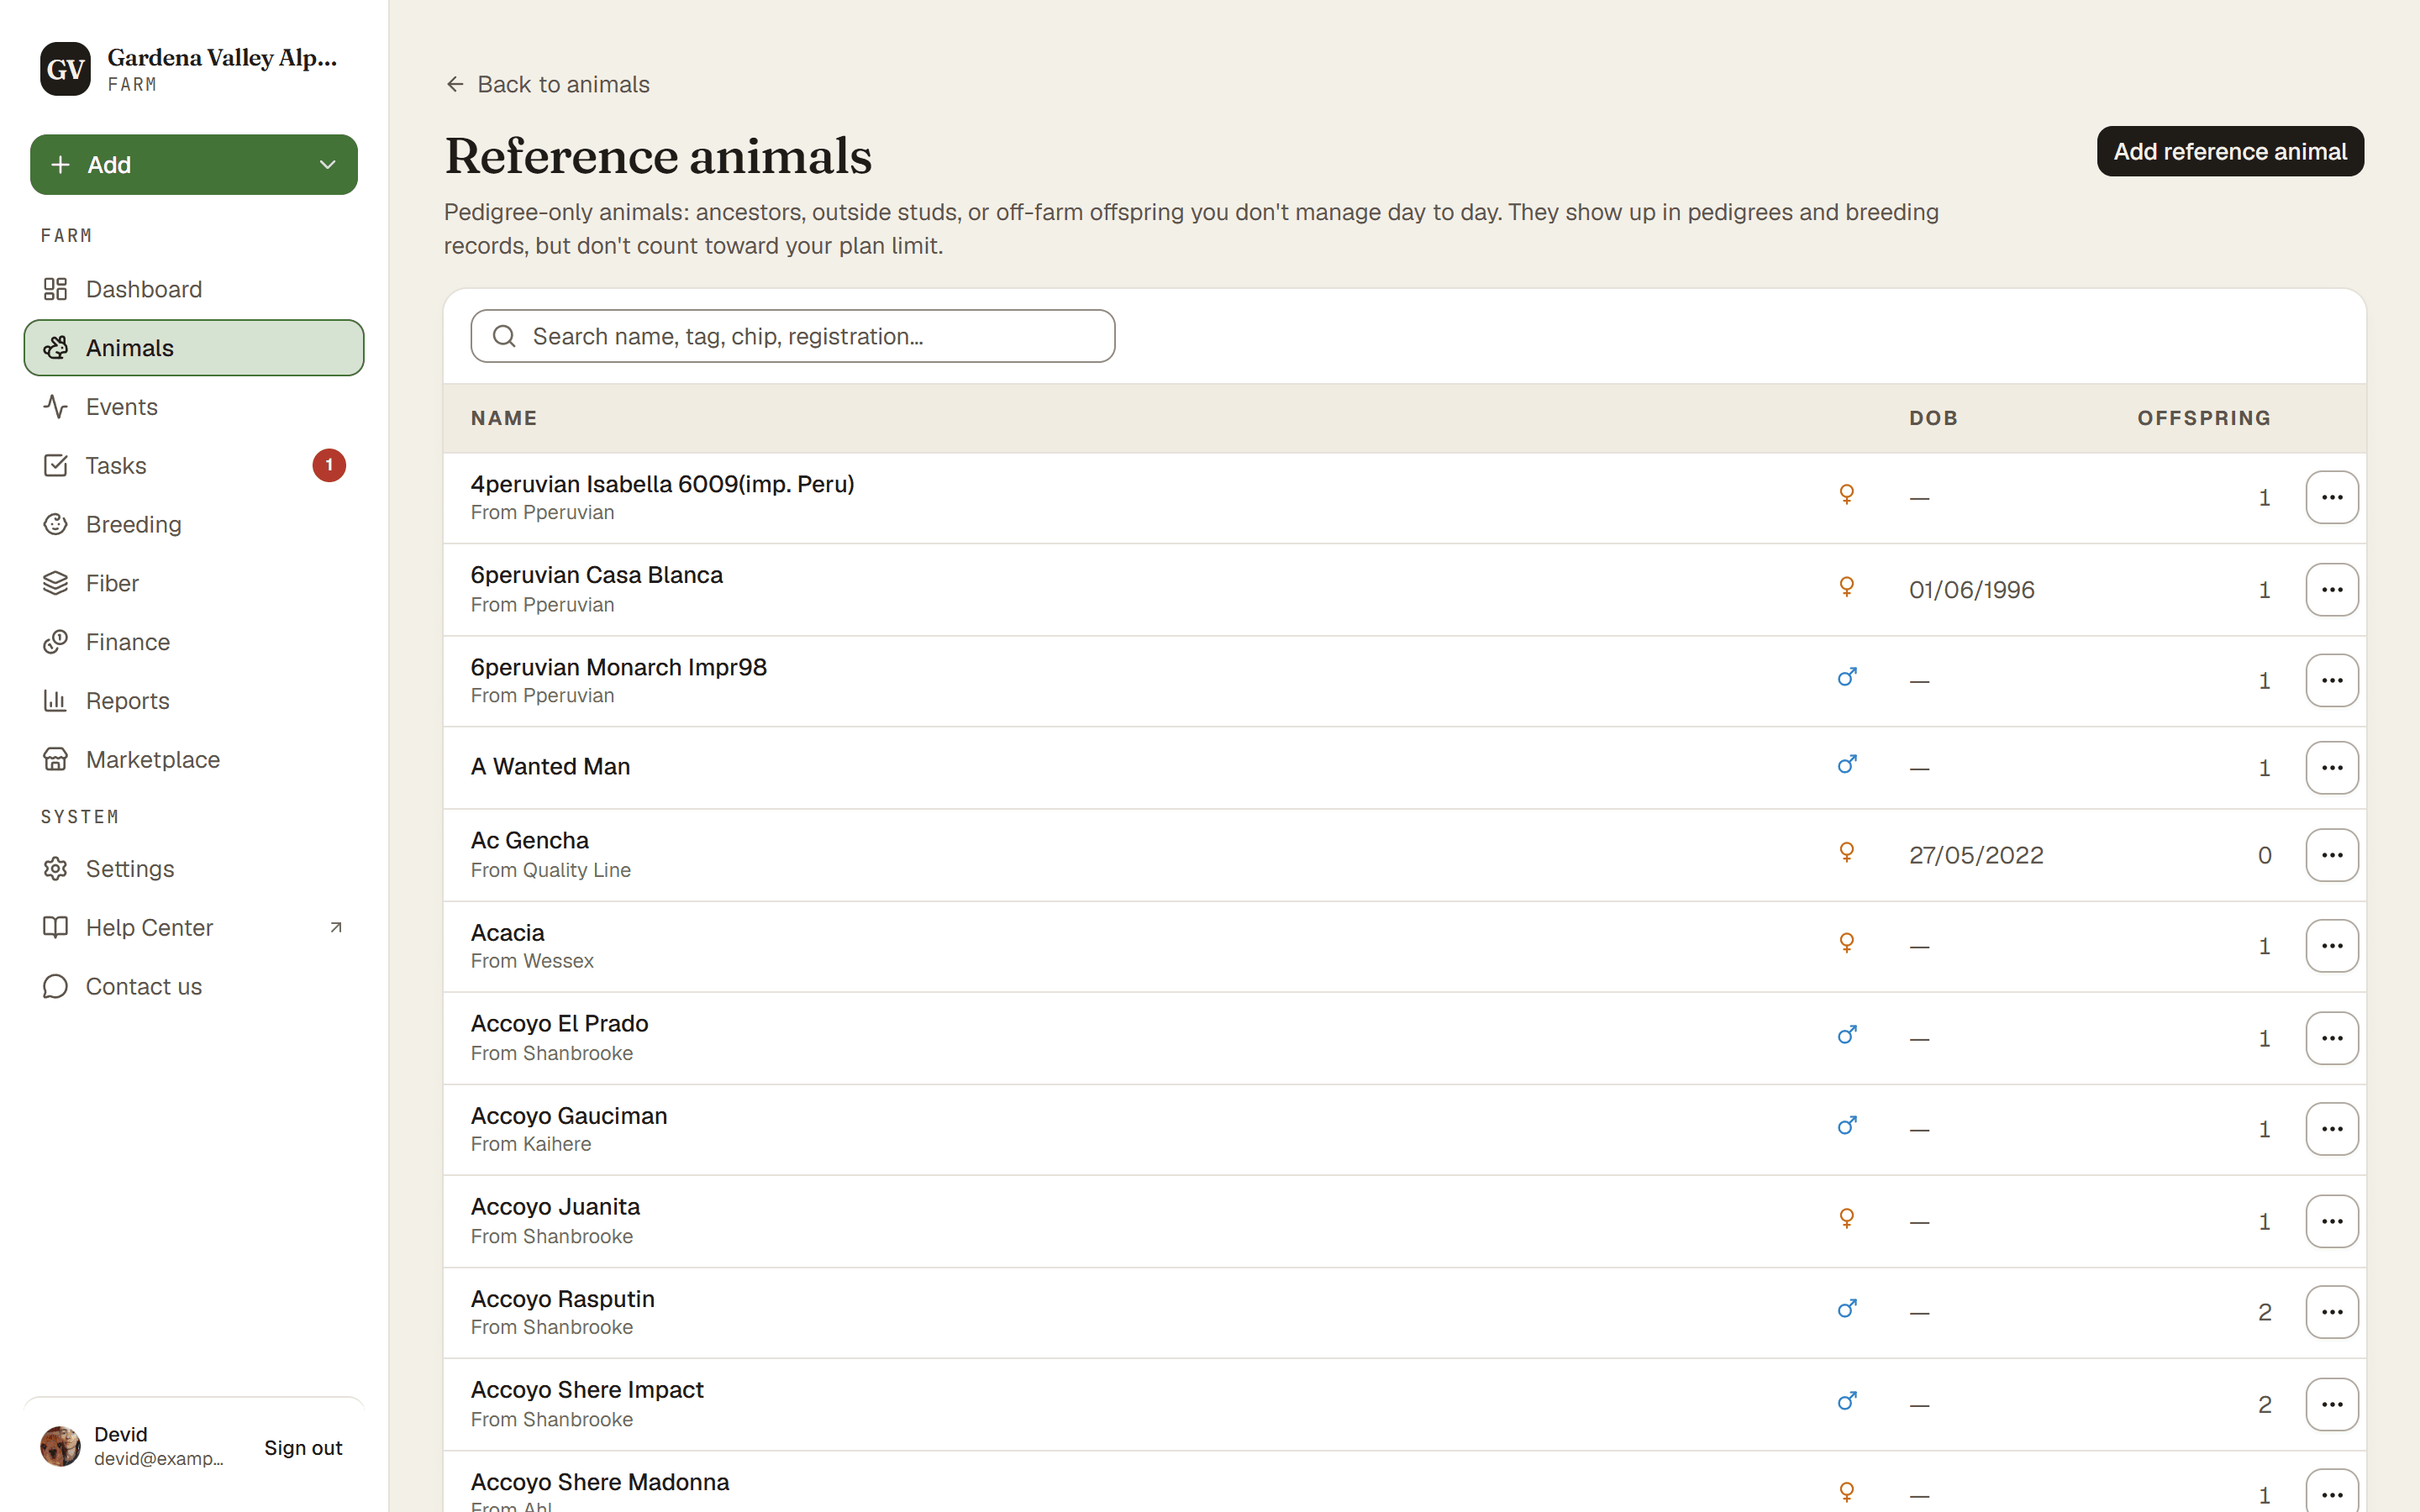Open more options for 4peruvian Isabella row

[x=2332, y=497]
